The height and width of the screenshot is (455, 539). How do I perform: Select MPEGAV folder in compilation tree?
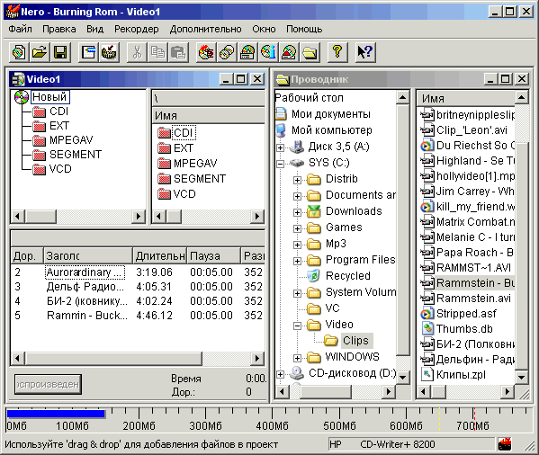click(x=71, y=140)
